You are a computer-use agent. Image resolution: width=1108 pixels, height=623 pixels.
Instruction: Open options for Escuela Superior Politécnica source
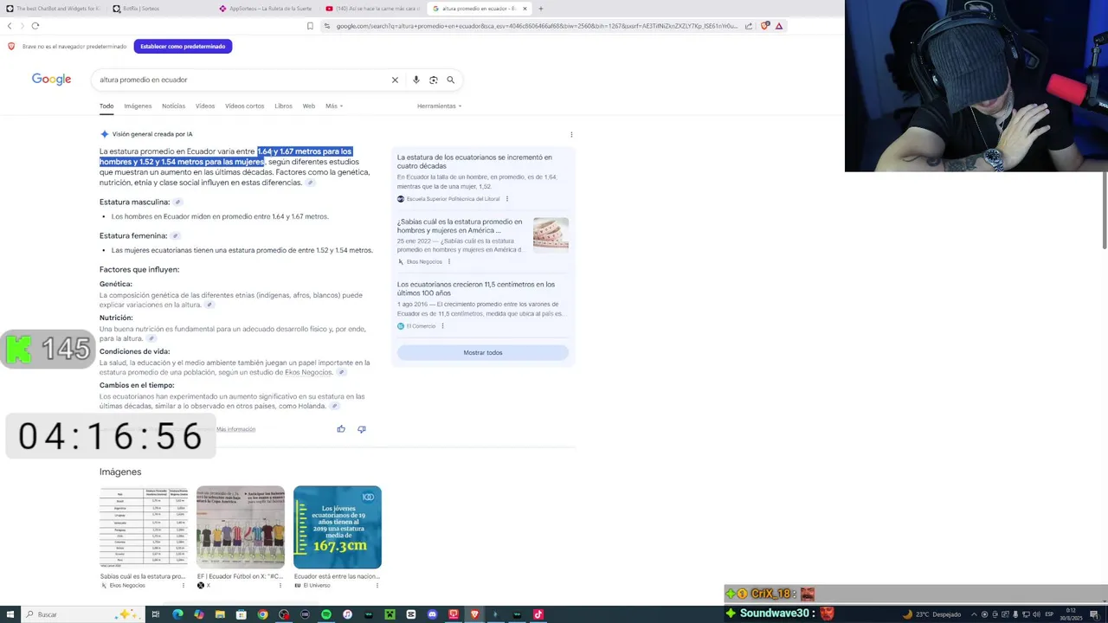coord(507,199)
